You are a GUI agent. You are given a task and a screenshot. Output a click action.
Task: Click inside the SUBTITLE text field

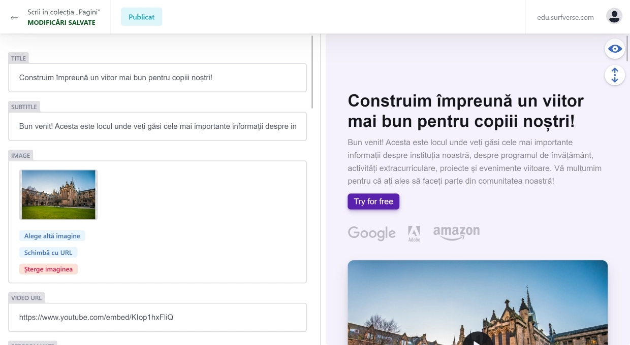157,126
